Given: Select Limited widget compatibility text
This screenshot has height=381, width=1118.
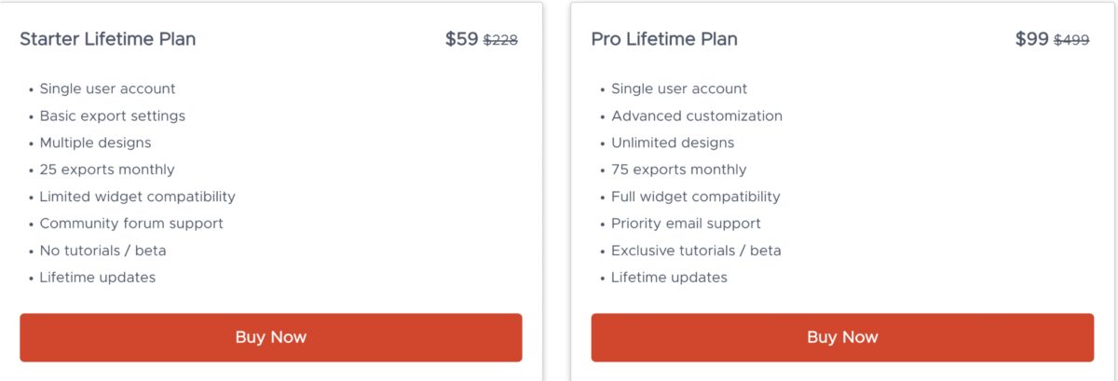Looking at the screenshot, I should coord(138,197).
